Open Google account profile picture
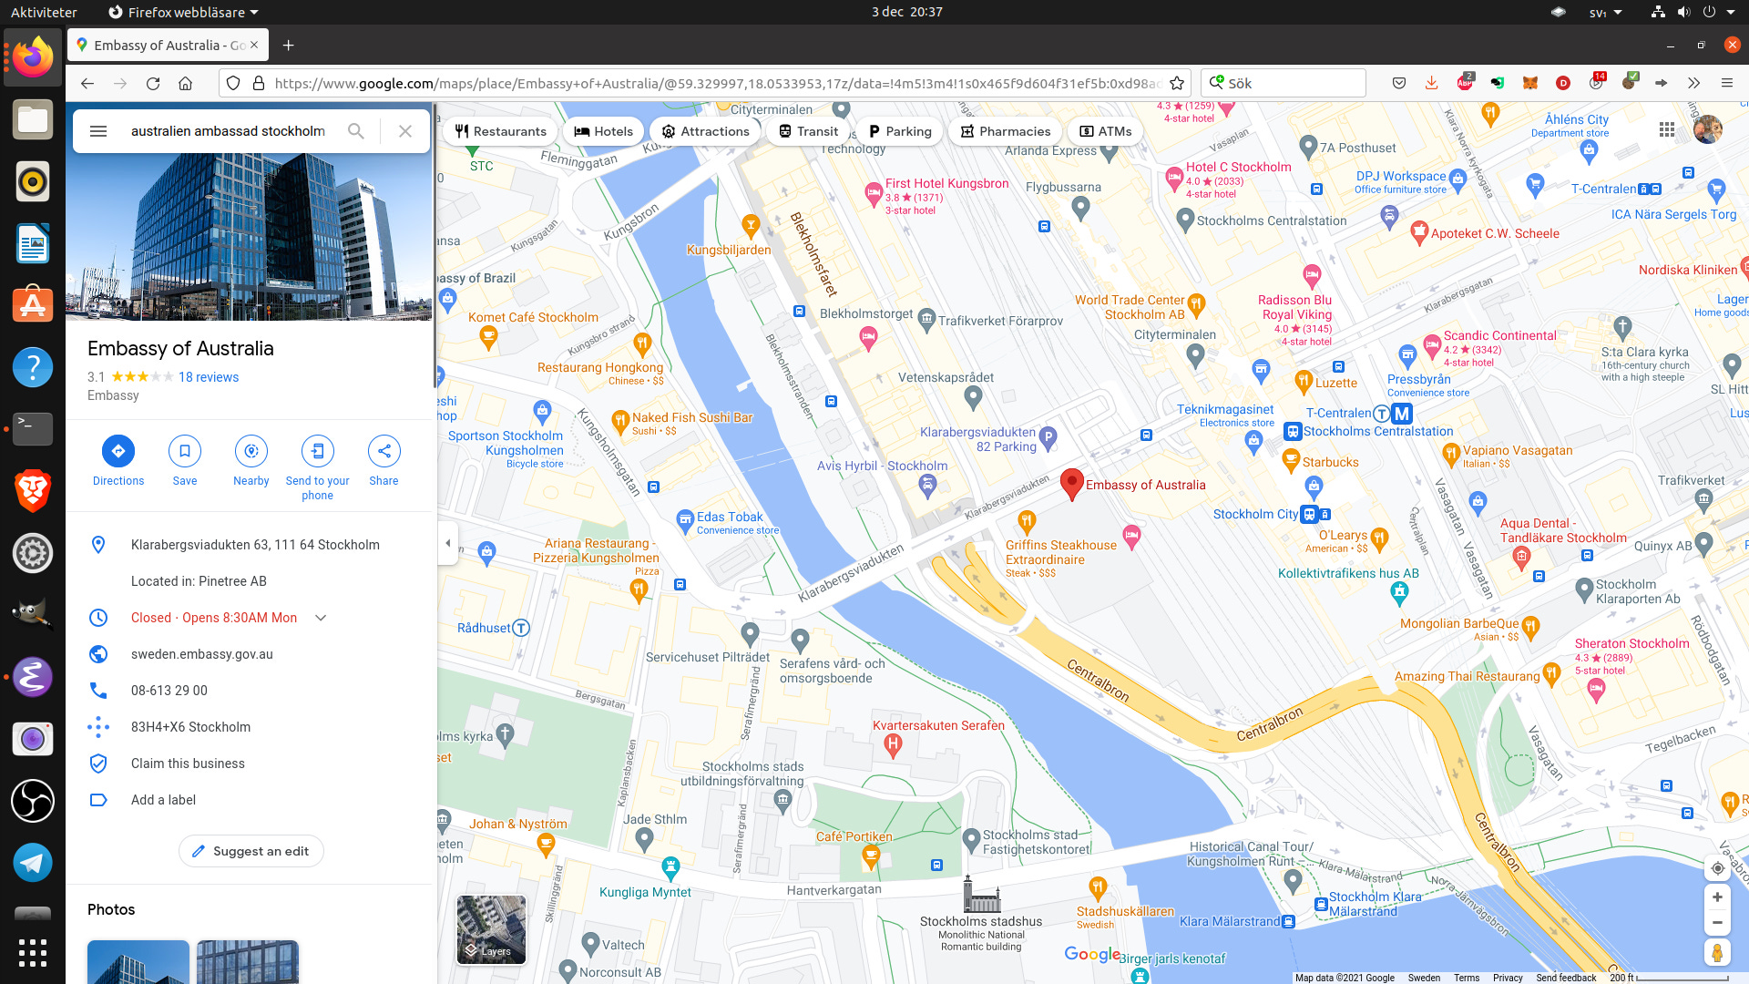 1708,130
